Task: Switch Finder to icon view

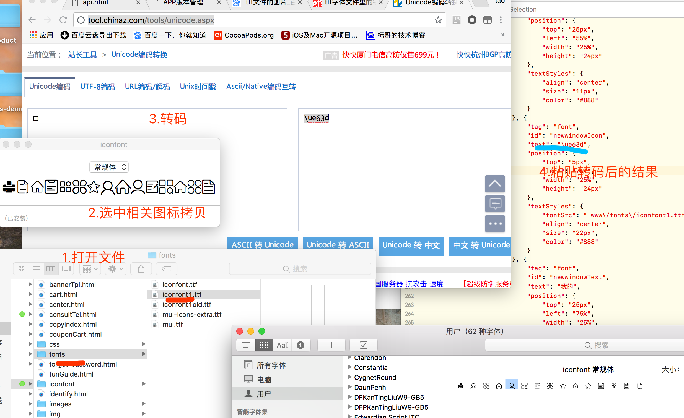Action: click(x=21, y=268)
